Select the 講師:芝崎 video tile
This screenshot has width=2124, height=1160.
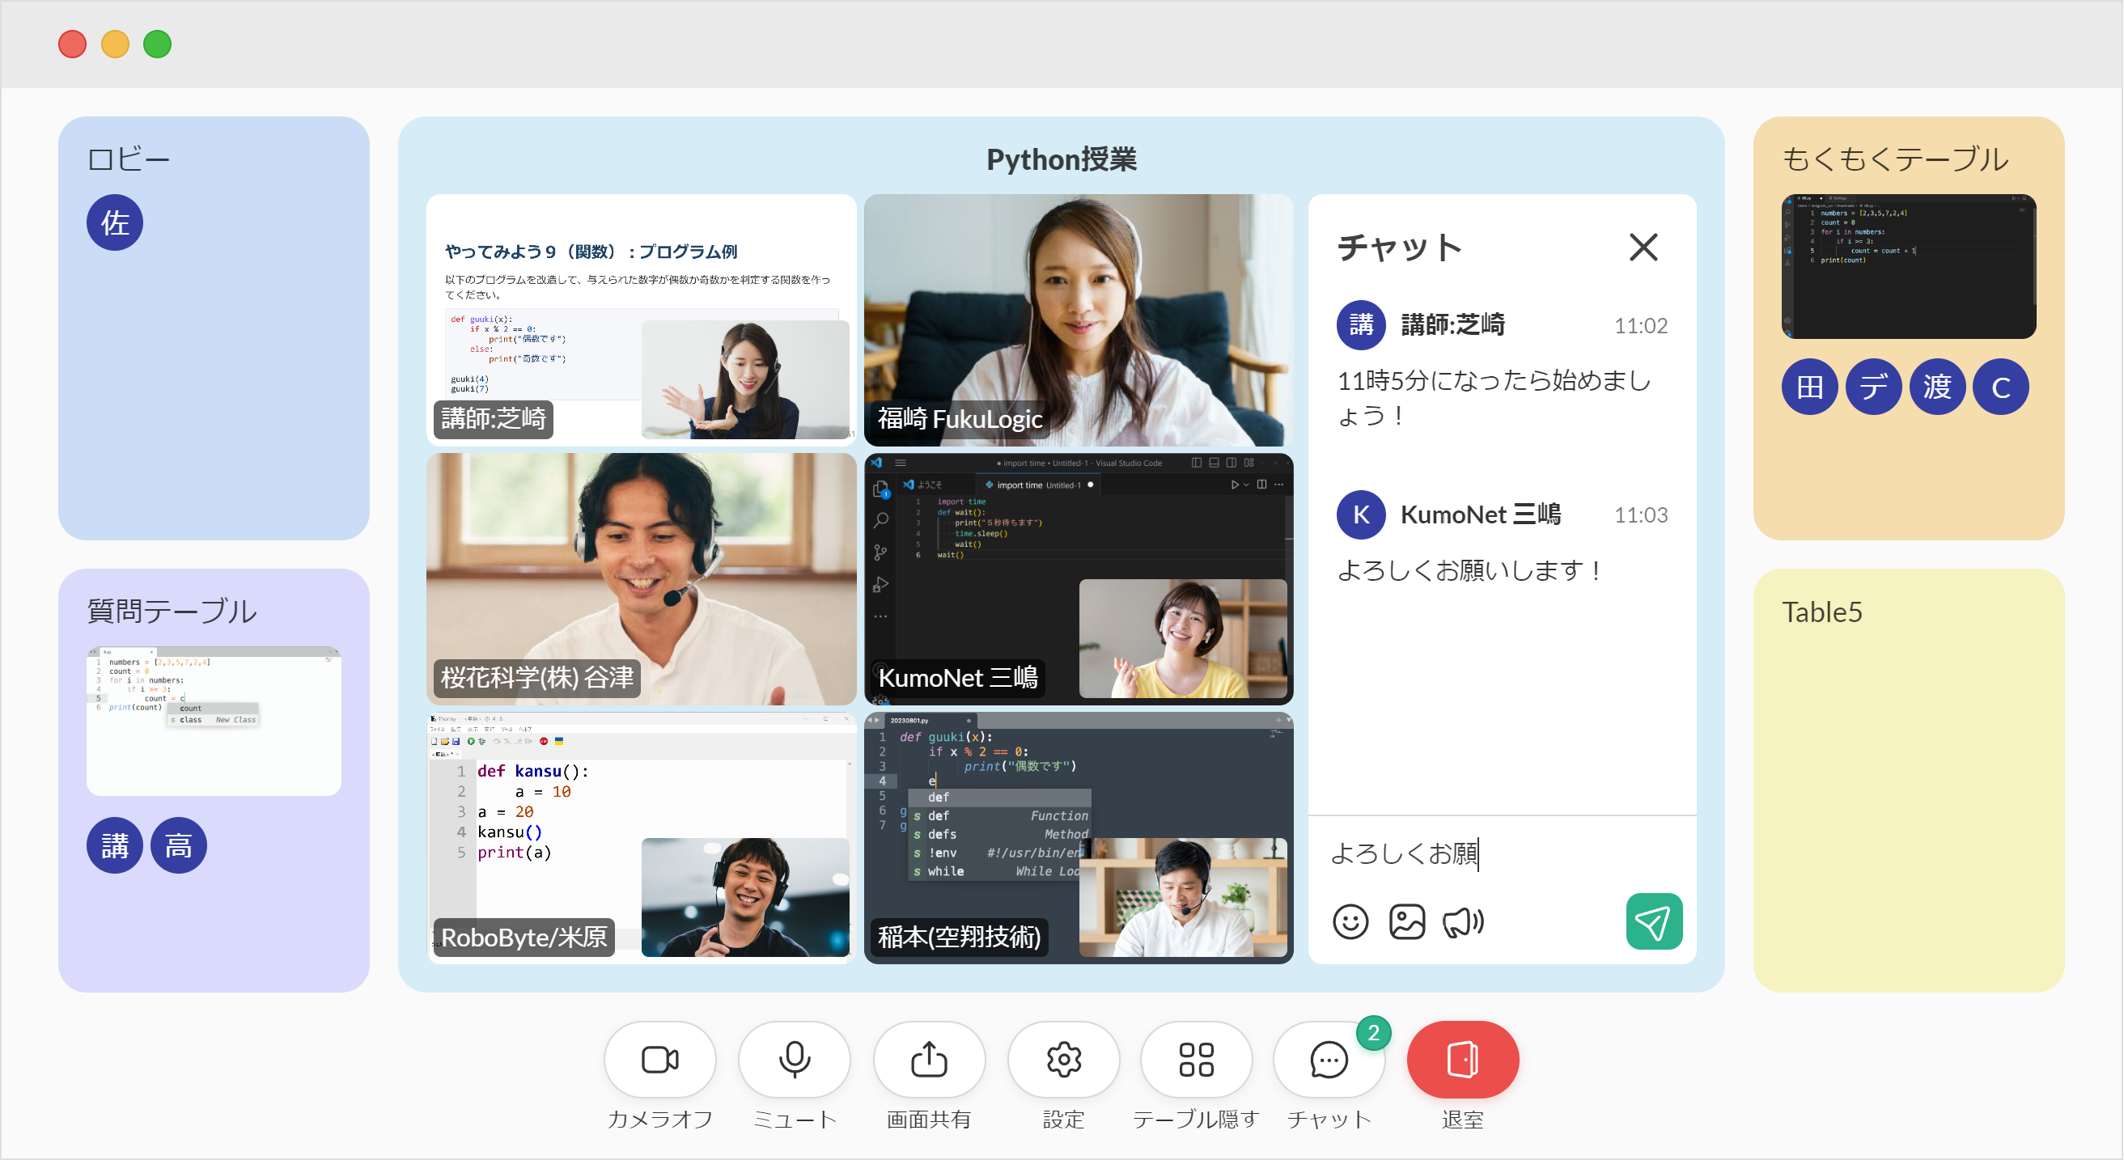pos(641,320)
